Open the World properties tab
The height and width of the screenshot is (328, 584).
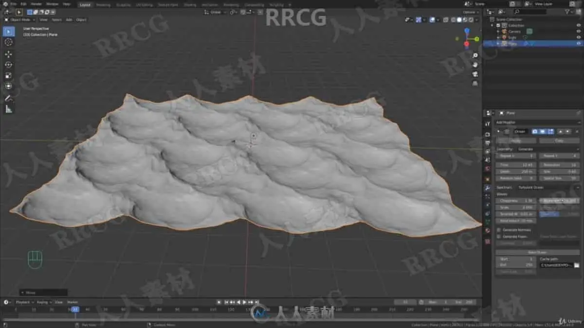tap(487, 169)
